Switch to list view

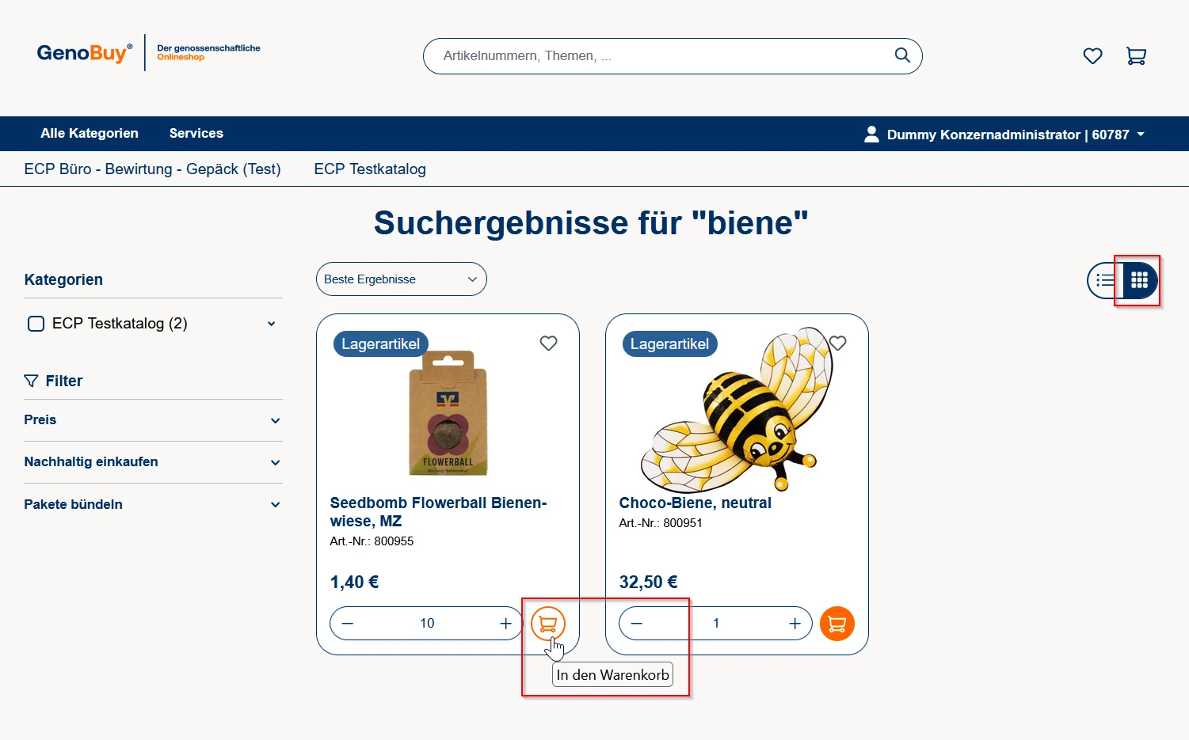click(x=1105, y=280)
